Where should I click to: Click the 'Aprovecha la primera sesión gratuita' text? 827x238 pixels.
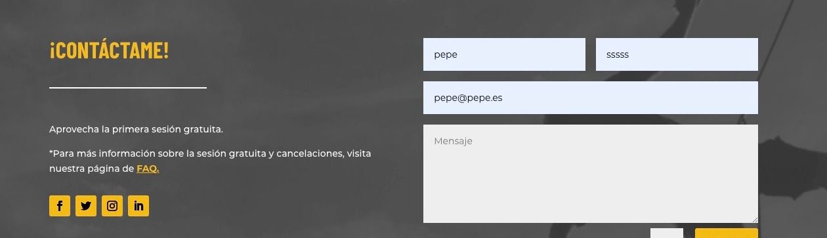tap(136, 129)
